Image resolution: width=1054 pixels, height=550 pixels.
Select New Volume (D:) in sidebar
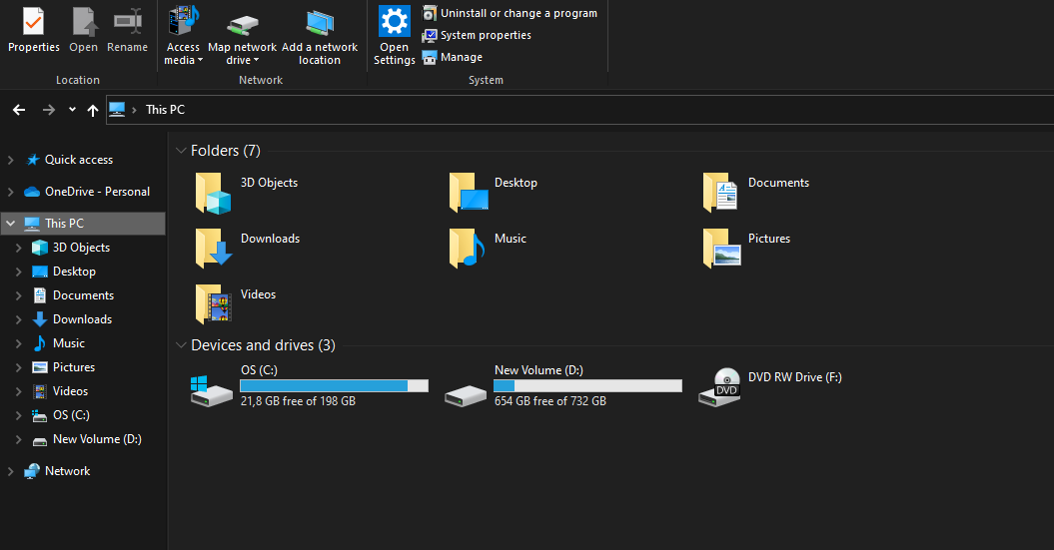97,439
